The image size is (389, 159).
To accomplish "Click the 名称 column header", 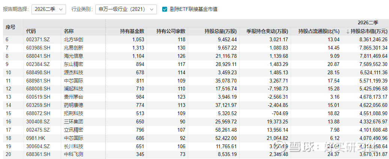I will click(x=69, y=31).
